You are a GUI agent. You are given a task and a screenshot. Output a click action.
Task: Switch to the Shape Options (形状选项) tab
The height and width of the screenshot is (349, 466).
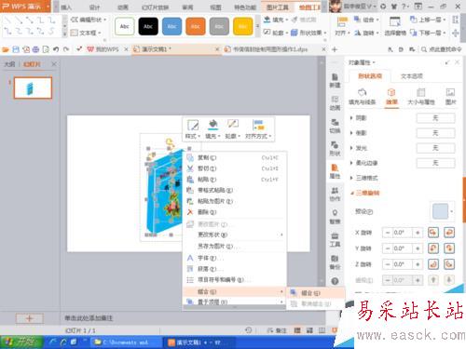click(370, 76)
